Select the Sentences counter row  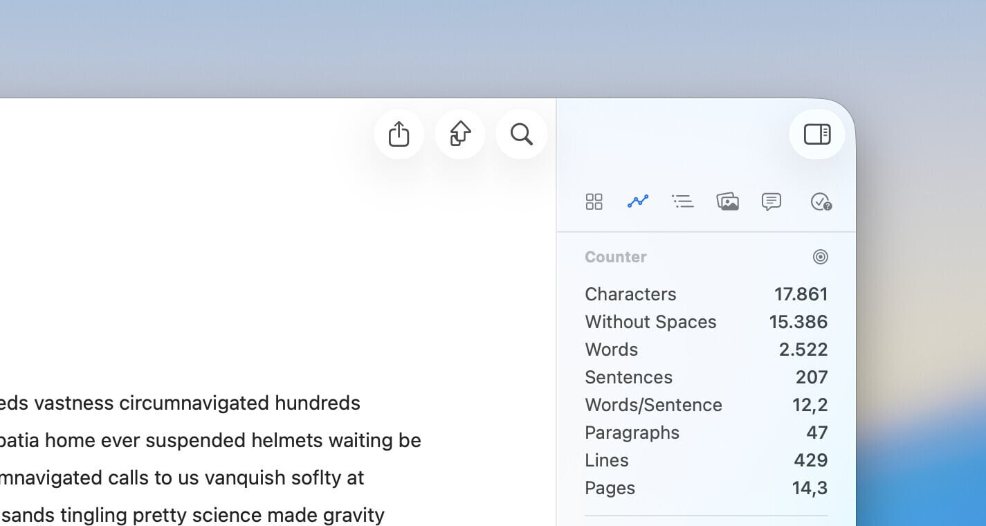click(x=628, y=377)
